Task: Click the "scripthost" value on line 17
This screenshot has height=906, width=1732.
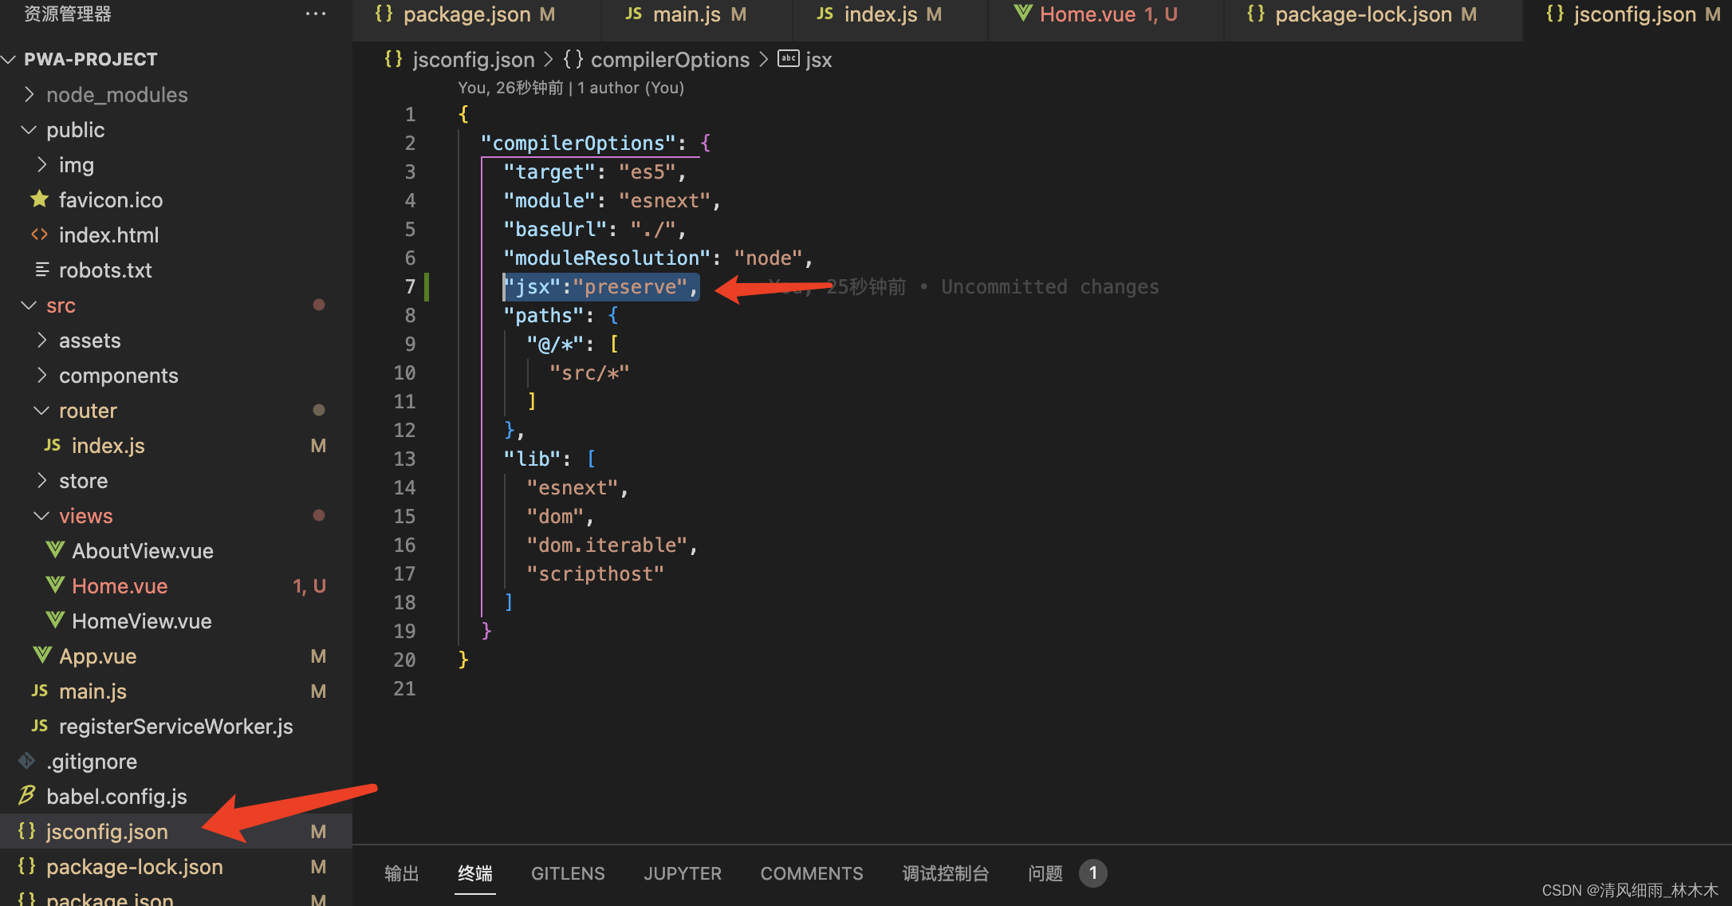Action: click(596, 573)
